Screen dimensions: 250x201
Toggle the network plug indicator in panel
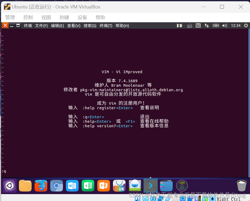[x=179, y=25]
